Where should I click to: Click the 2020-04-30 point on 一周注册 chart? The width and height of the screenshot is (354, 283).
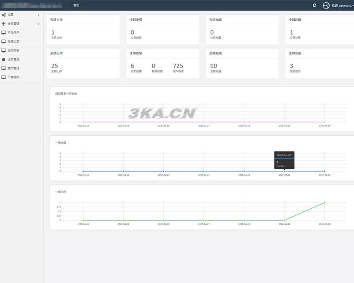tap(324, 203)
